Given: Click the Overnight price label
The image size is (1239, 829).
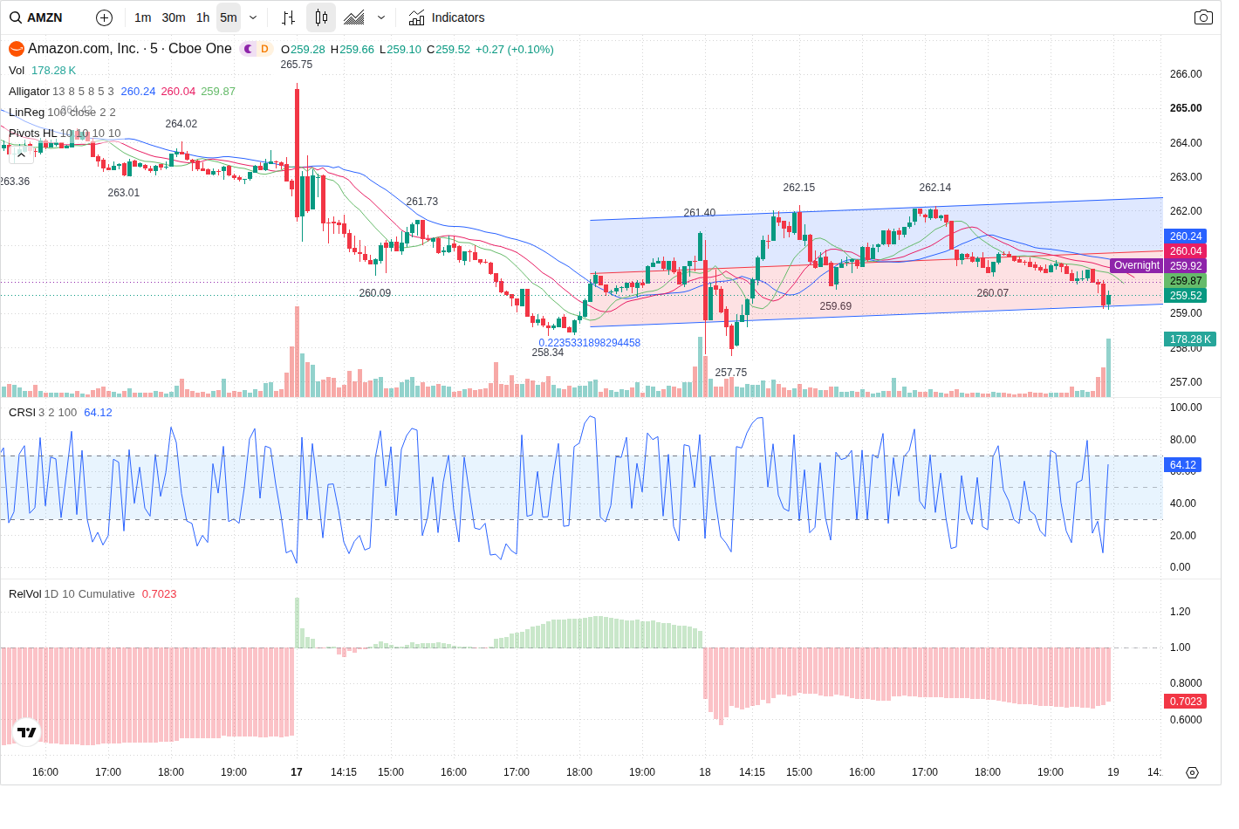Looking at the screenshot, I should pyautogui.click(x=1137, y=265).
